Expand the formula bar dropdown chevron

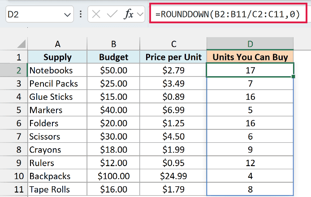pos(140,14)
